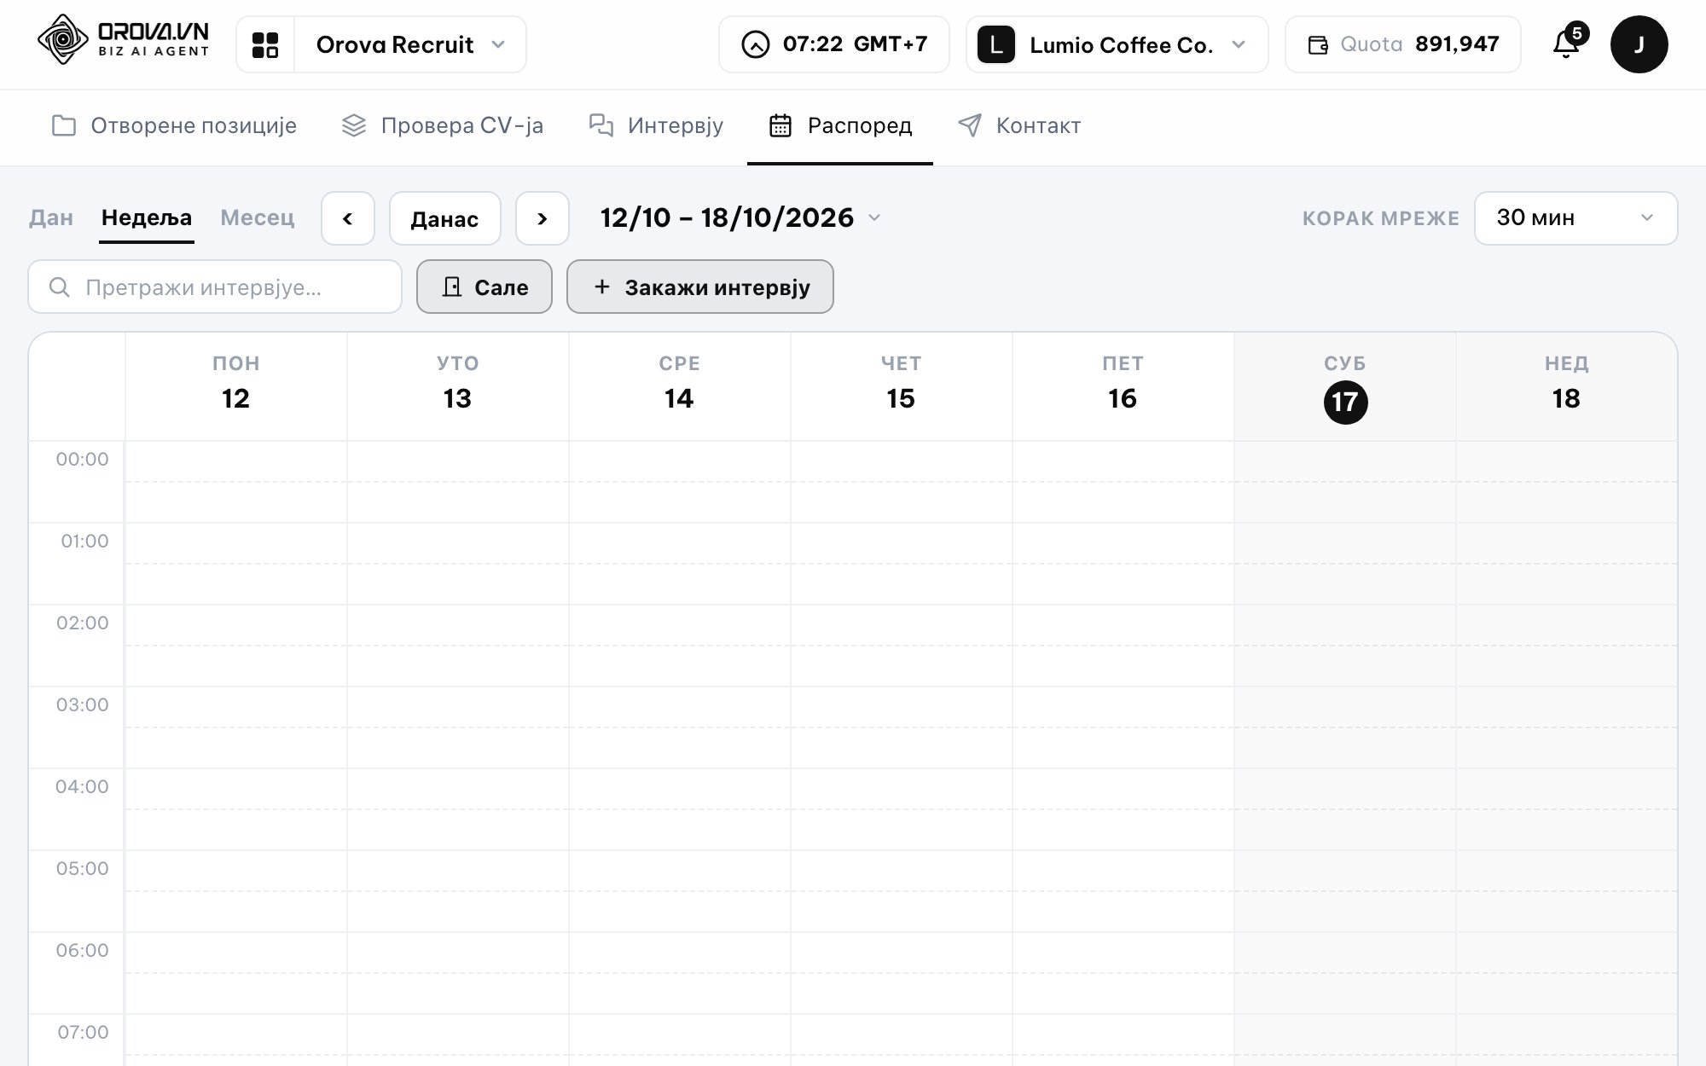Select Friday ПЕТ 16 column header
This screenshot has width=1706, height=1066.
1123,385
